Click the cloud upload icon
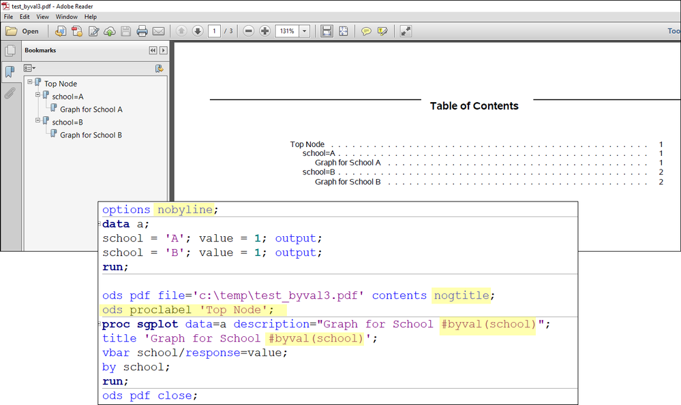681x405 pixels. 110,31
